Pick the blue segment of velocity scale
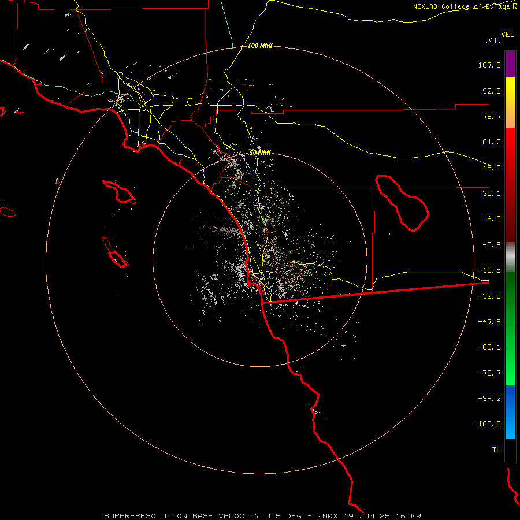Screen dimensions: 520x520 point(510,412)
